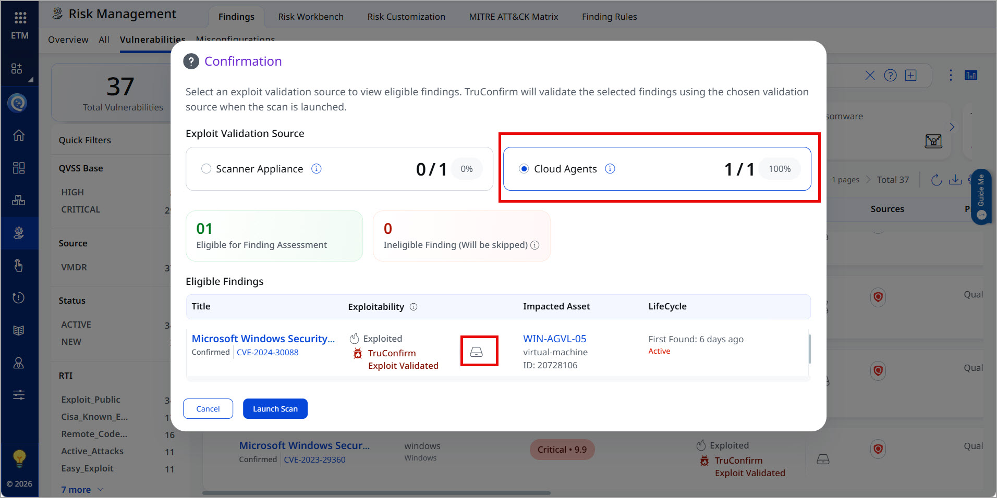
Task: Click the add-filter plus square icon
Action: (911, 76)
